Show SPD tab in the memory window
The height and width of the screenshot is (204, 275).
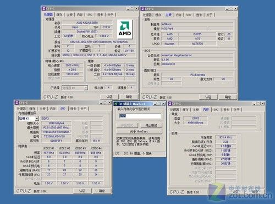tap(216, 110)
